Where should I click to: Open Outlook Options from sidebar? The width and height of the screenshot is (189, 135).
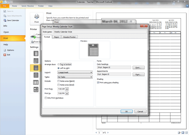[9, 50]
